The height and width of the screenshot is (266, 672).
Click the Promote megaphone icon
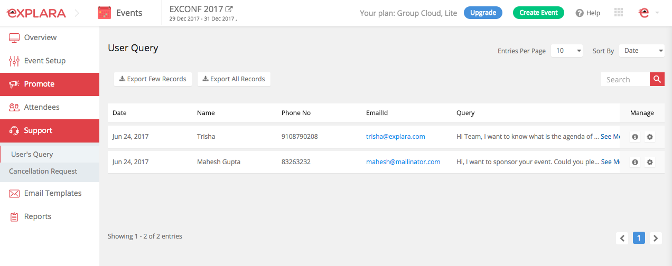pos(14,84)
